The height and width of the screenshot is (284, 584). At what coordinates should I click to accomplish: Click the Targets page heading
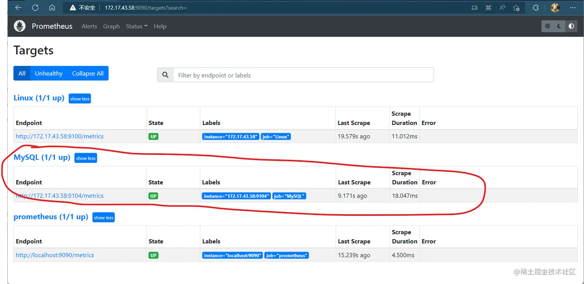[34, 50]
